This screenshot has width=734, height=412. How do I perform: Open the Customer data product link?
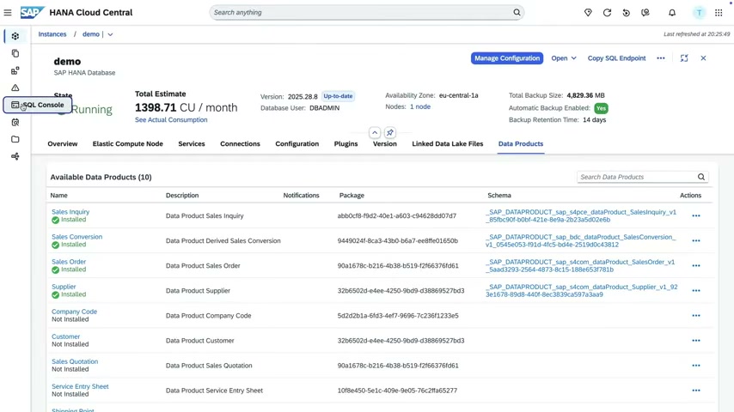(65, 336)
